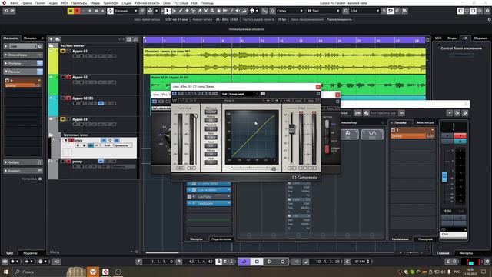Click the ревер send slot in mixer
This screenshot has width=492, height=277.
413,136
